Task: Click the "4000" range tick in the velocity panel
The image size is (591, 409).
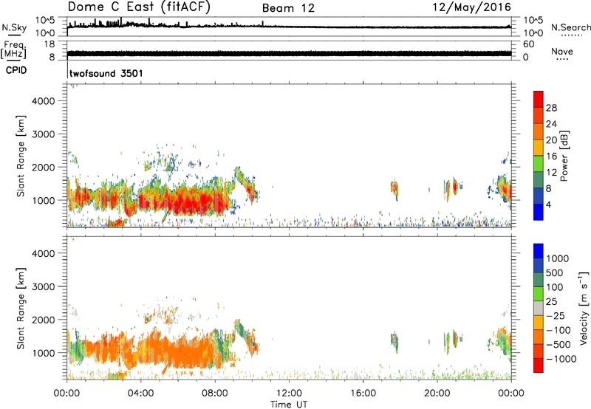Action: point(44,253)
